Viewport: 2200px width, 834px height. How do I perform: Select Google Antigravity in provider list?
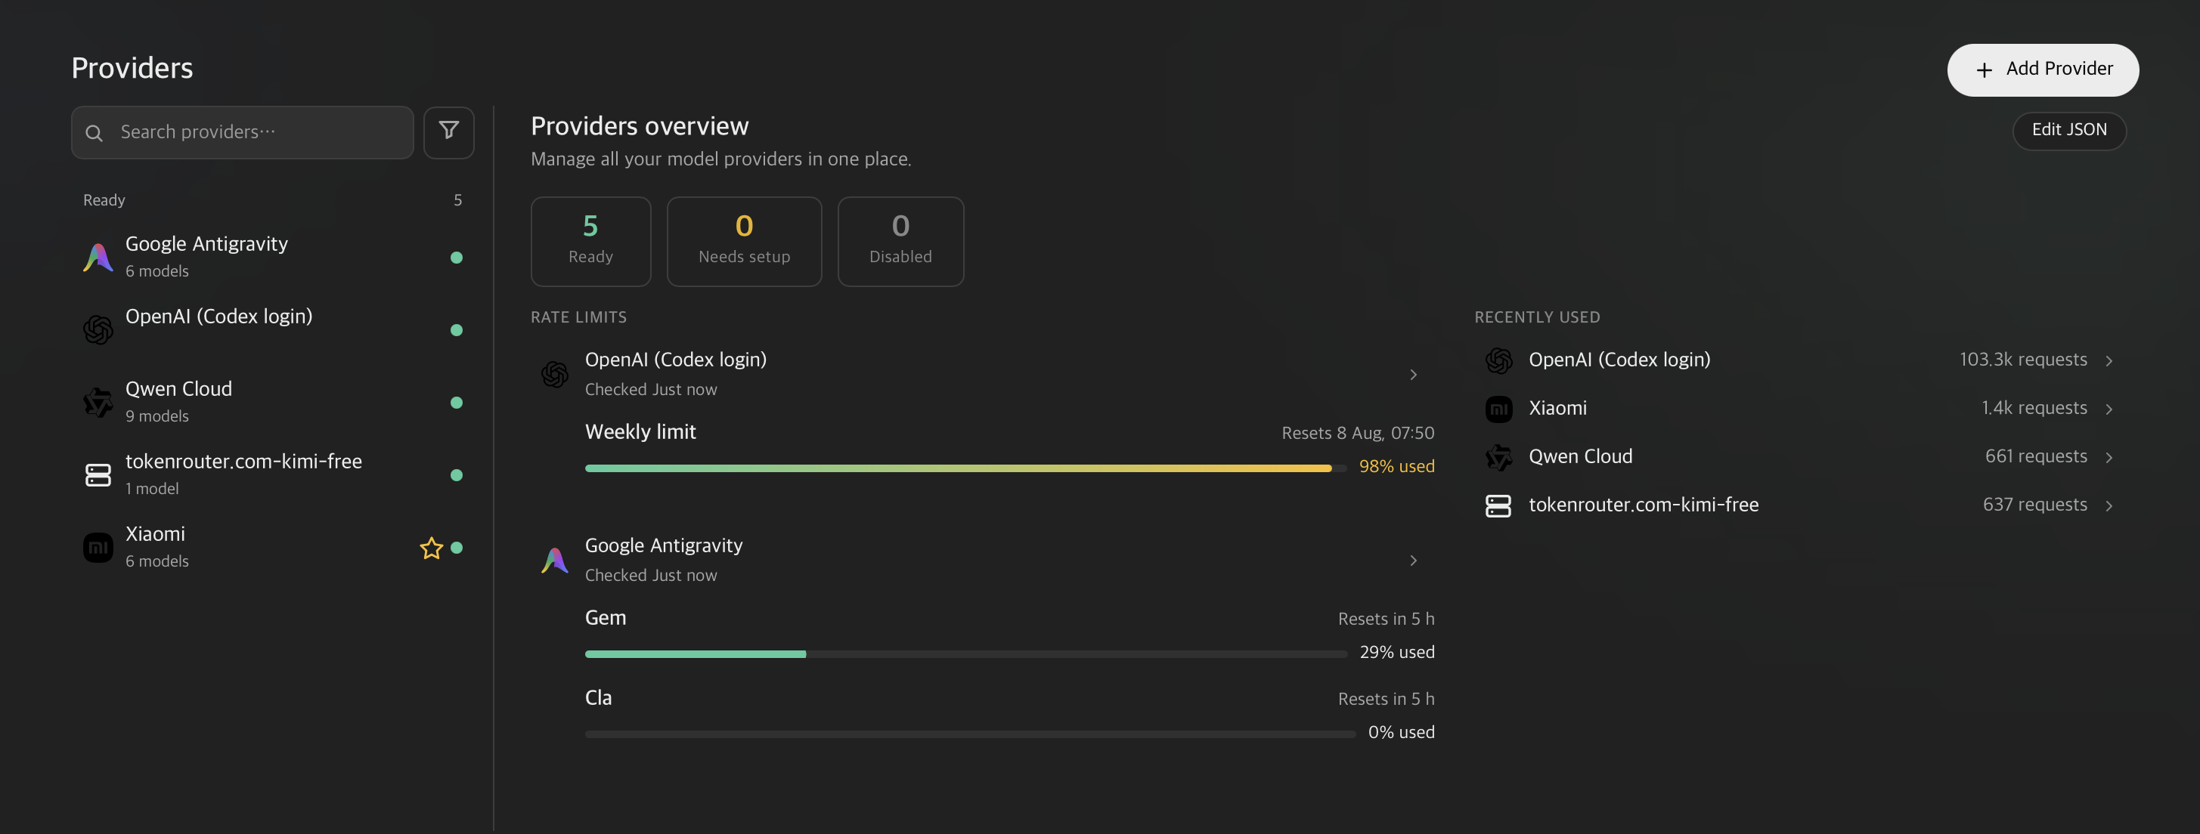[272, 257]
